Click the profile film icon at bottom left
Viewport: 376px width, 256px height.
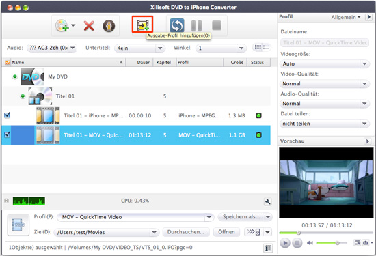(18, 225)
